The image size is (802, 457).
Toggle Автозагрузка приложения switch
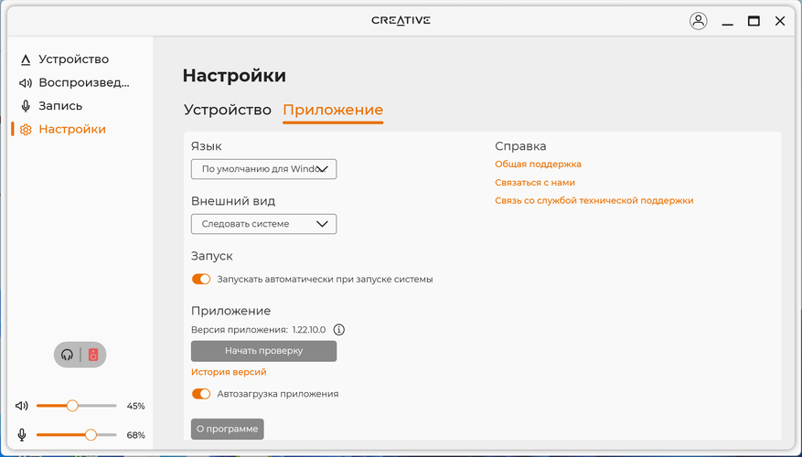click(201, 394)
